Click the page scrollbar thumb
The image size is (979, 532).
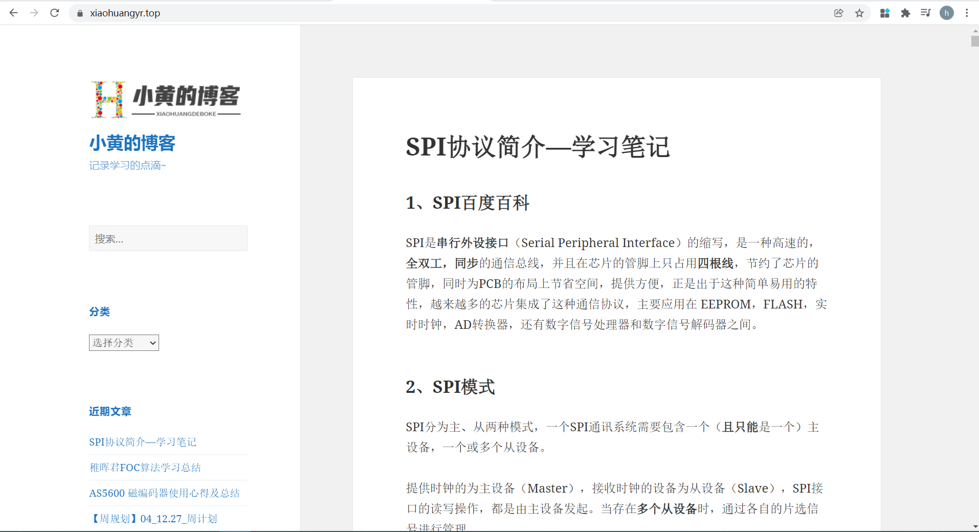(975, 41)
